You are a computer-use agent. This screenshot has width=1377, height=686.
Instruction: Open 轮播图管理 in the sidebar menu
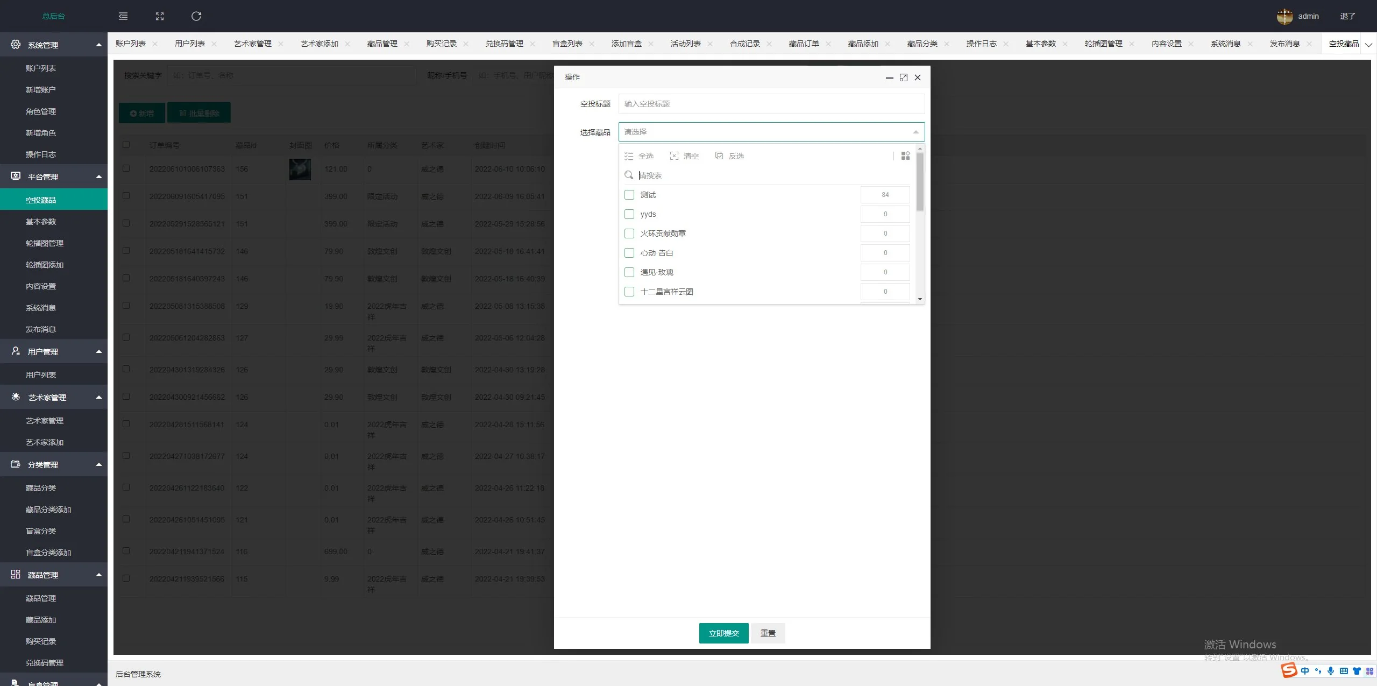coord(45,243)
